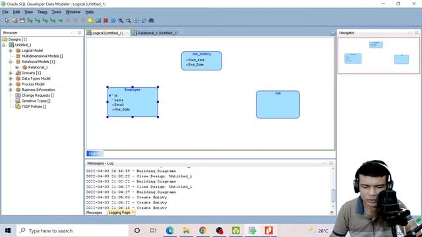Viewport: 422px width, 237px height.
Task: Pick the New 1:N Identifying Relation tool
Action: [45, 20]
